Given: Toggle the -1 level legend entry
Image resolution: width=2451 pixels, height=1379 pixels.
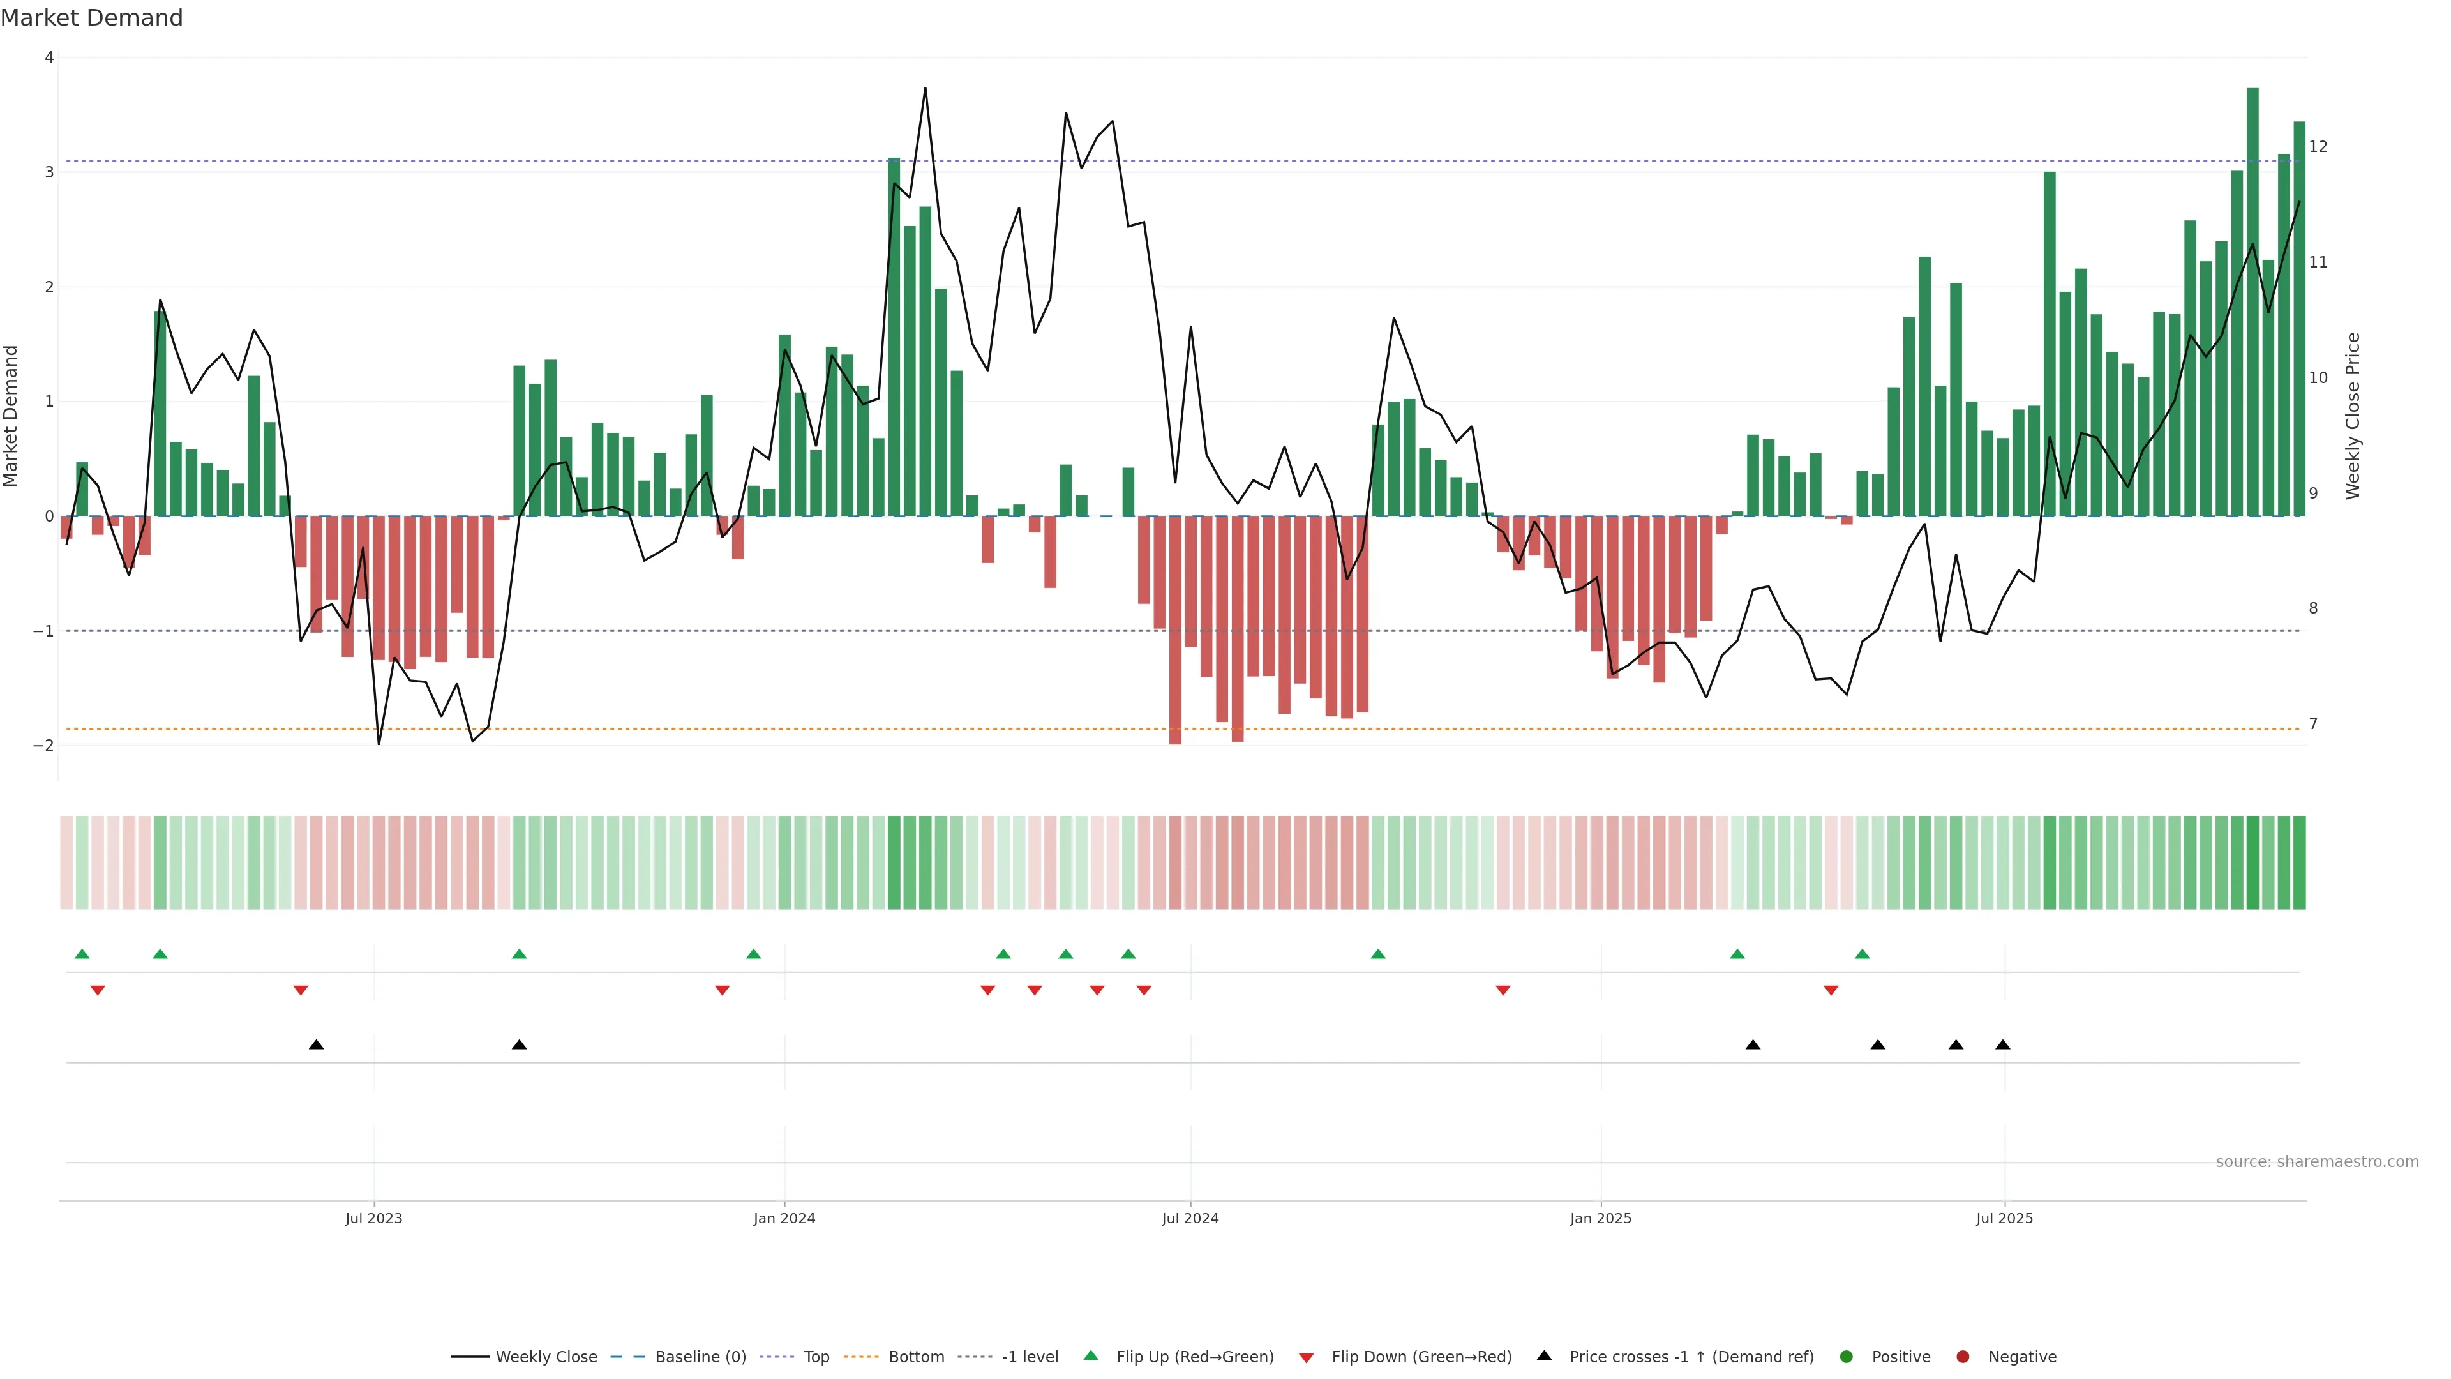Looking at the screenshot, I should 1030,1356.
